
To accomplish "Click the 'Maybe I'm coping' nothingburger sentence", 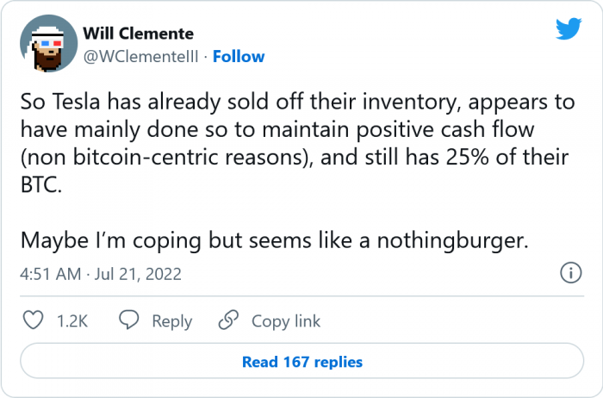I will (x=273, y=239).
